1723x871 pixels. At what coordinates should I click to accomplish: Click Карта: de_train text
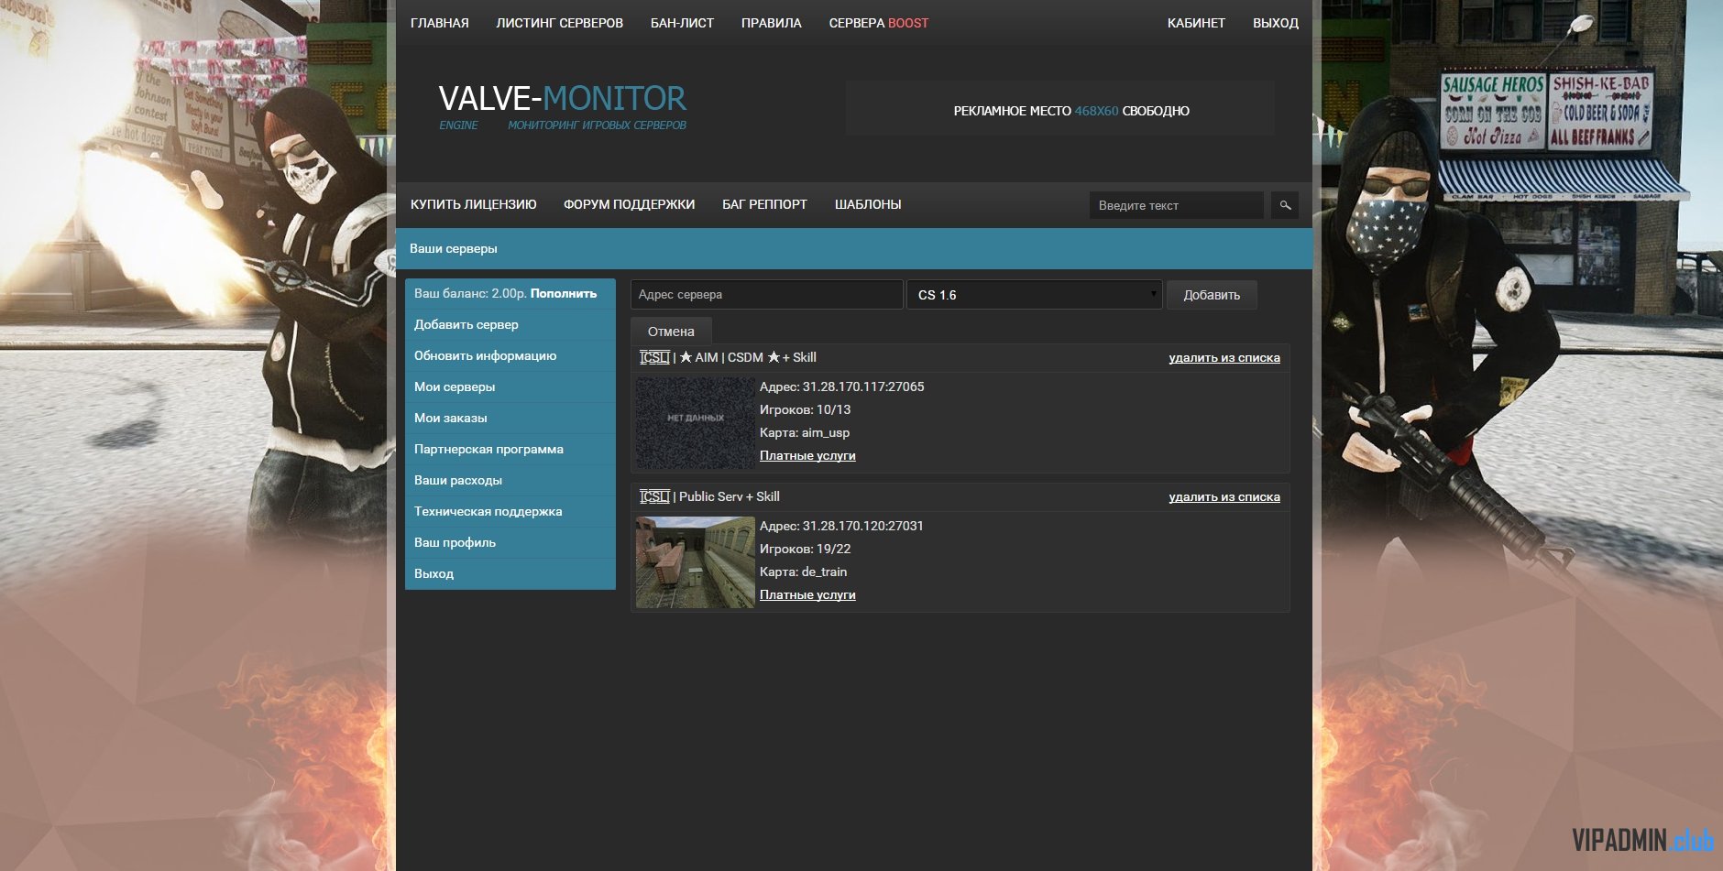(x=803, y=572)
